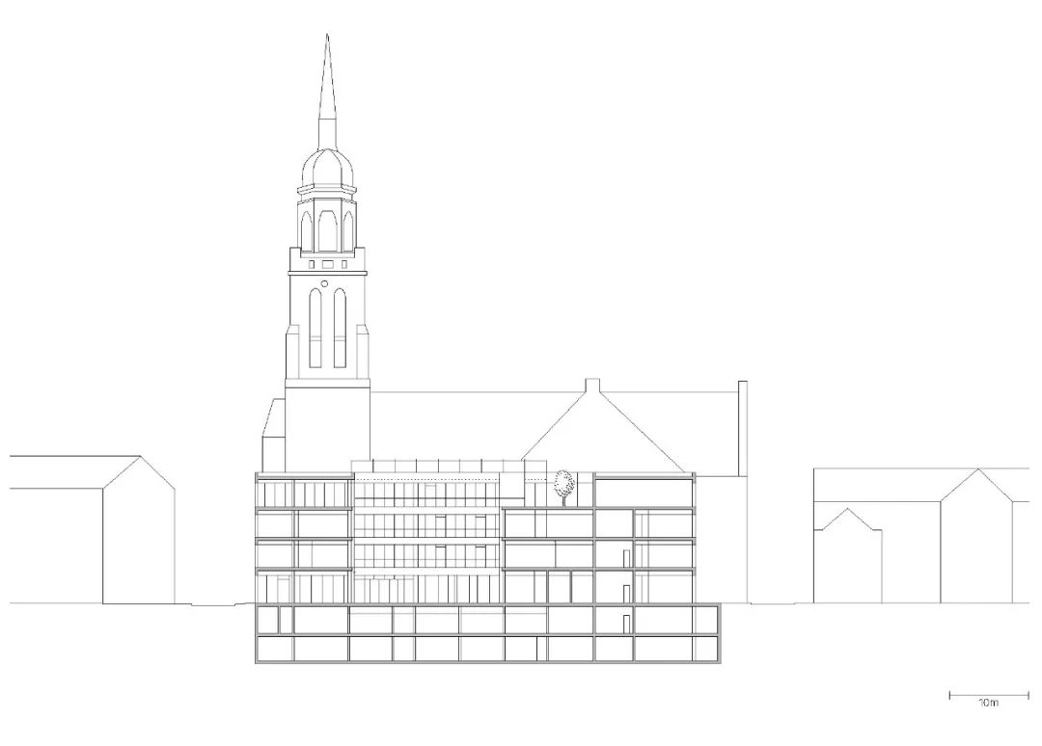Select the tower base beside the church roof
Screen dimensions: 1042x746
click(327, 429)
